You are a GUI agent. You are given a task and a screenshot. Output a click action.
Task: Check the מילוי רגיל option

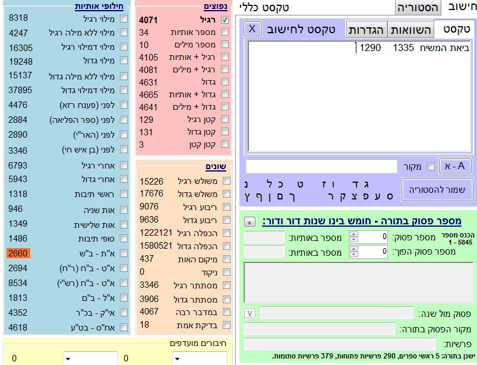(x=124, y=19)
